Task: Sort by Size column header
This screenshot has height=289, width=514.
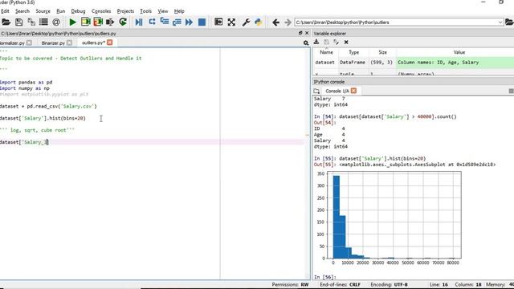Action: click(382, 52)
